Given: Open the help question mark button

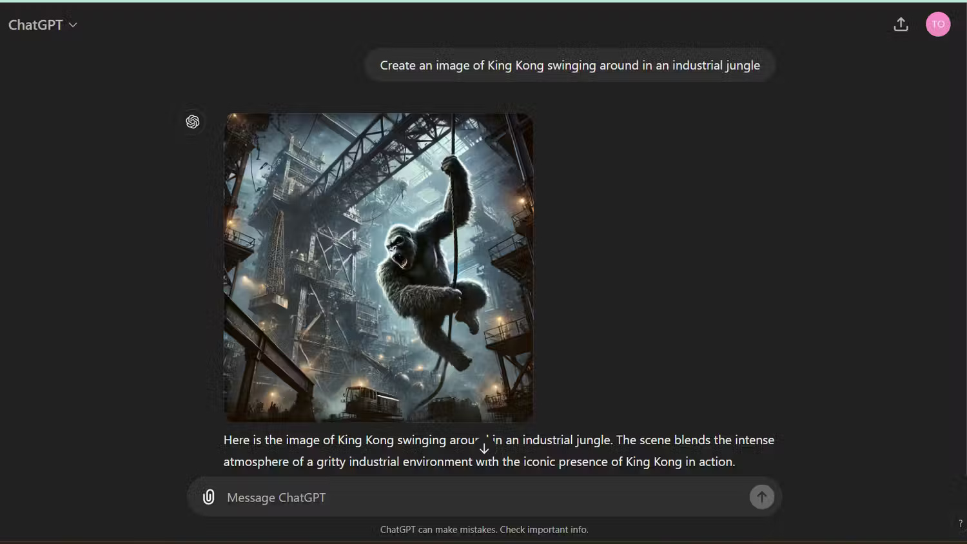Looking at the screenshot, I should coord(960,523).
